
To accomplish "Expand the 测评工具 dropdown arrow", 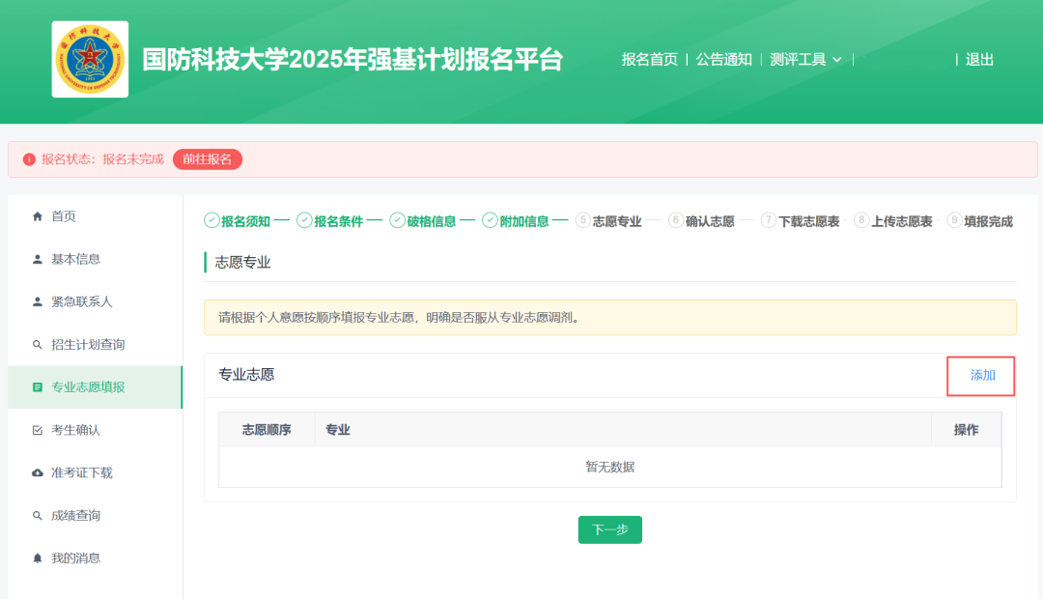I will [x=836, y=60].
